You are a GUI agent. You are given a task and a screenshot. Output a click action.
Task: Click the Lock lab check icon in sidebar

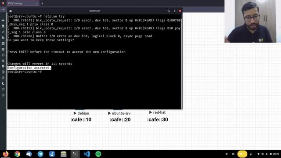pos(3,78)
